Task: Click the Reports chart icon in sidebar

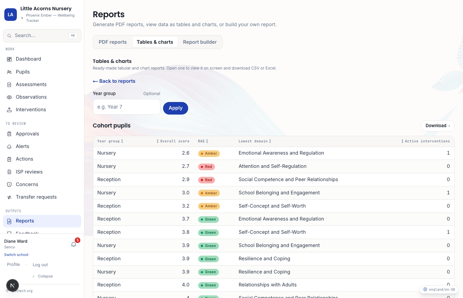Action: (9, 221)
